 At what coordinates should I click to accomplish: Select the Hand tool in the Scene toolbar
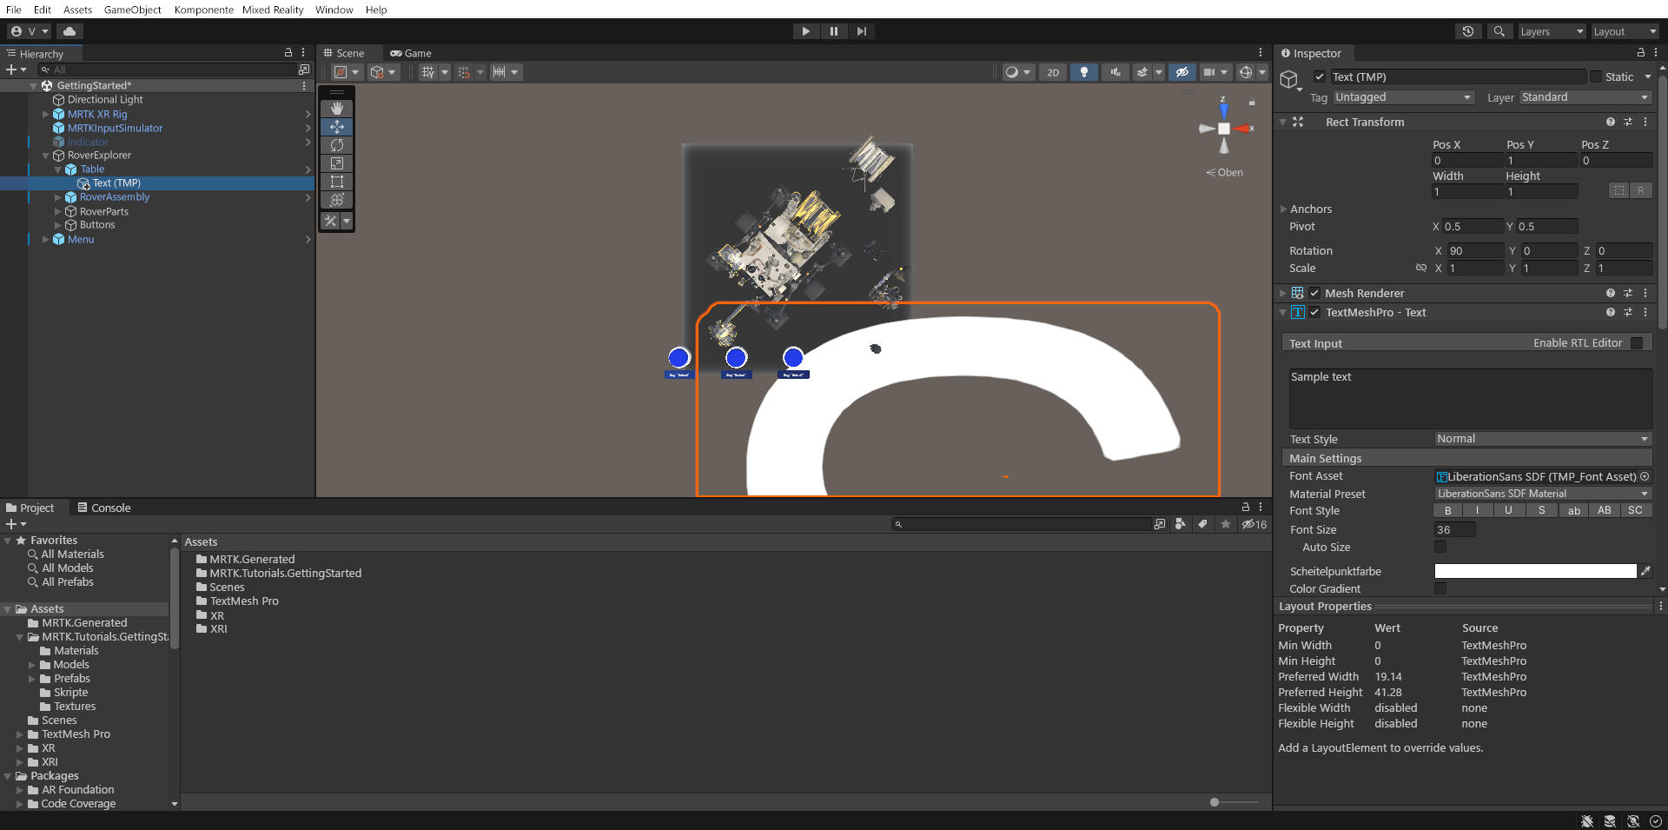tap(337, 108)
